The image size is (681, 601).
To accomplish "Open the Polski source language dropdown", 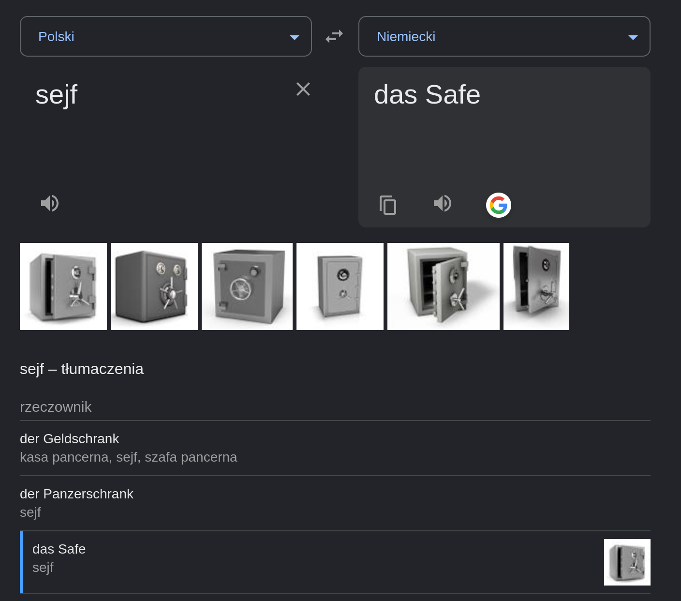I will point(166,36).
